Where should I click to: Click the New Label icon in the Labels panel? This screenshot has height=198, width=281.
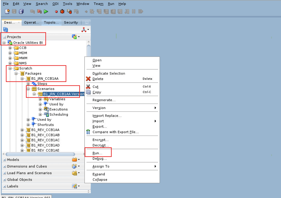[74, 186]
